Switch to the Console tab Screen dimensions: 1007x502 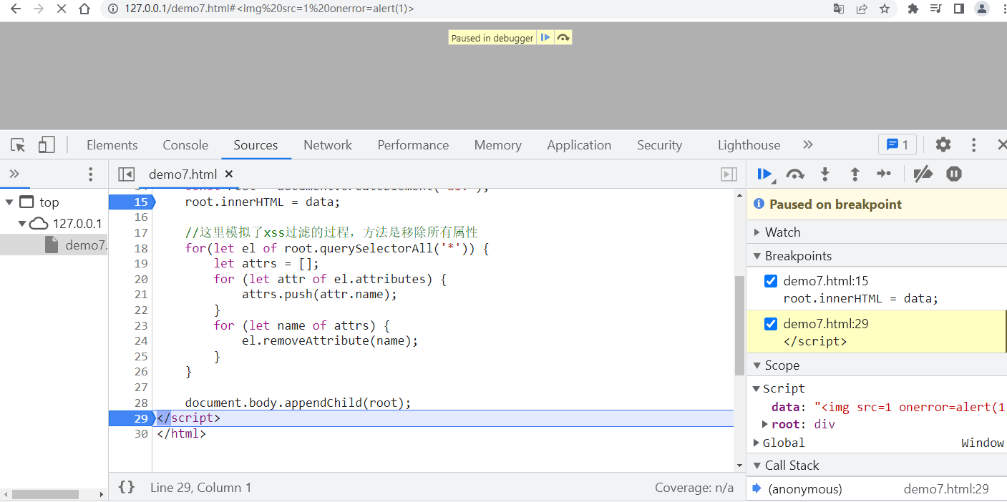click(185, 145)
